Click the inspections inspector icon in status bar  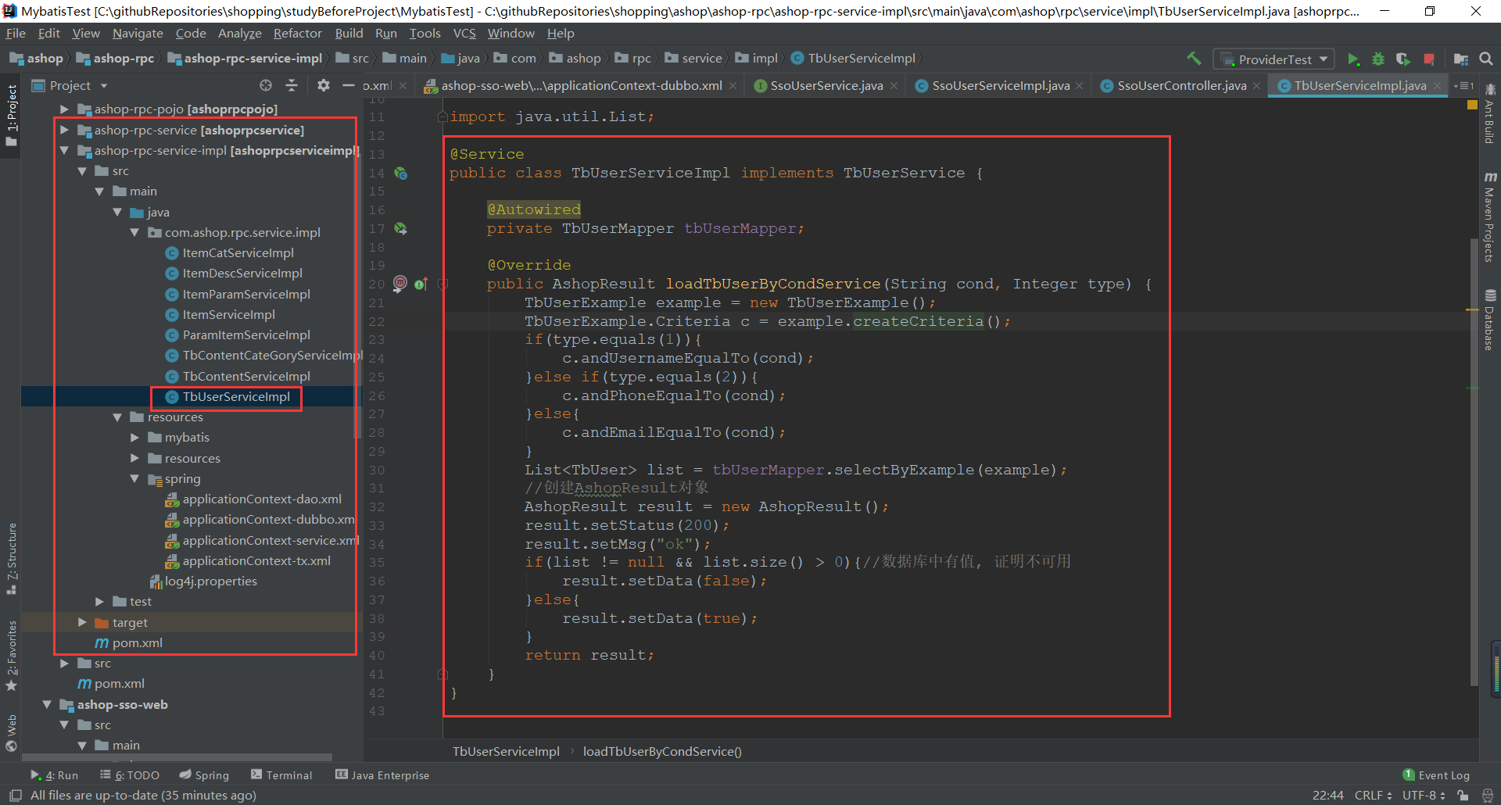click(x=1488, y=795)
